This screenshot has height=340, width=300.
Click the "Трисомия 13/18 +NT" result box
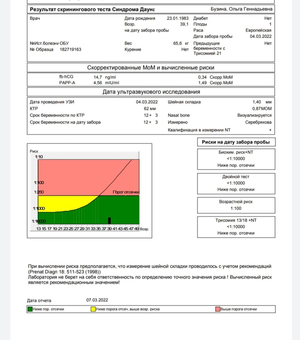coord(236,227)
